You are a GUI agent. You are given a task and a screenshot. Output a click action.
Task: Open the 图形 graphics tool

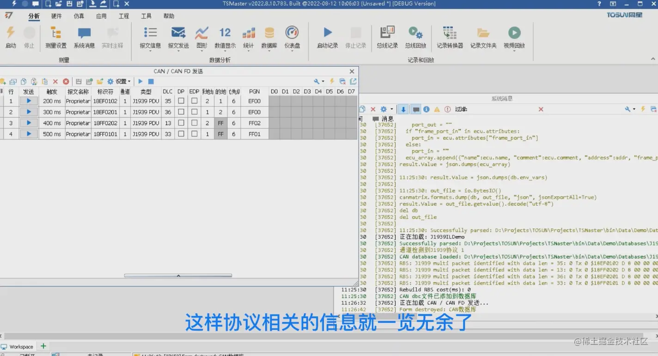pos(201,38)
